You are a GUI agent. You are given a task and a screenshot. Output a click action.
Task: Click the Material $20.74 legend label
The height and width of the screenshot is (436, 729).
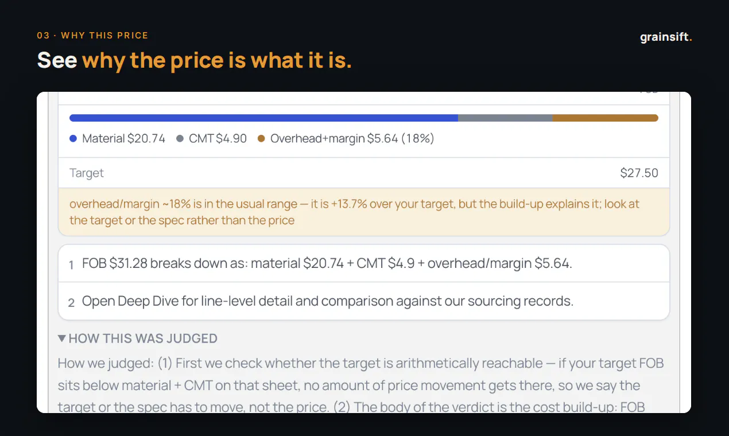123,139
